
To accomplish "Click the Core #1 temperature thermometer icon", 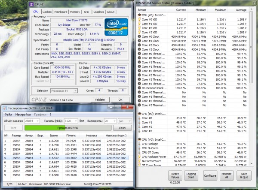I will coord(139,122).
